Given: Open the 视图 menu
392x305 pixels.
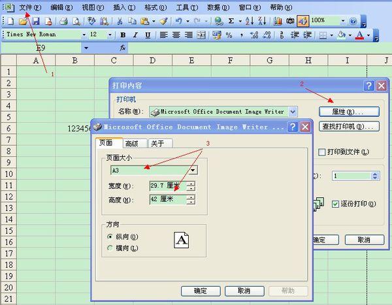Looking at the screenshot, I should pyautogui.click(x=93, y=7).
